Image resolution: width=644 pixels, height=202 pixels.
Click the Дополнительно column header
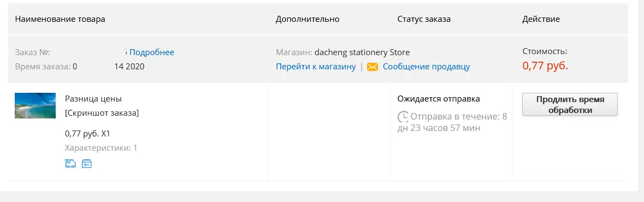point(308,19)
